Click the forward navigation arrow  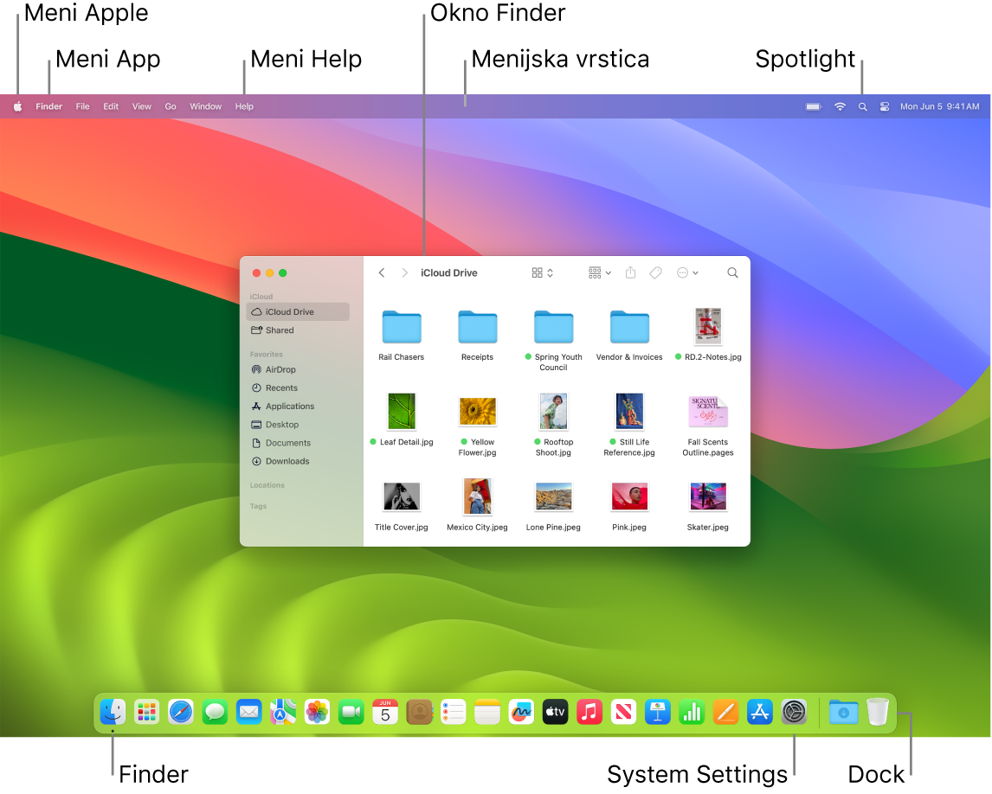click(404, 272)
